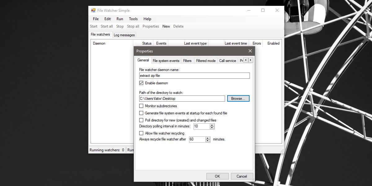The width and height of the screenshot is (372, 186).
Task: Disable the Enable daemon checkbox
Action: point(141,83)
